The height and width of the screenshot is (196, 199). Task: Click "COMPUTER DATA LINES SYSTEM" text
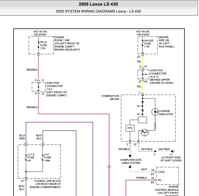click(x=131, y=161)
